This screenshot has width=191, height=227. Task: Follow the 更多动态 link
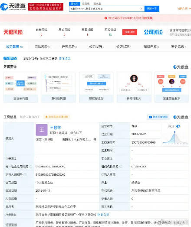coord(65,59)
